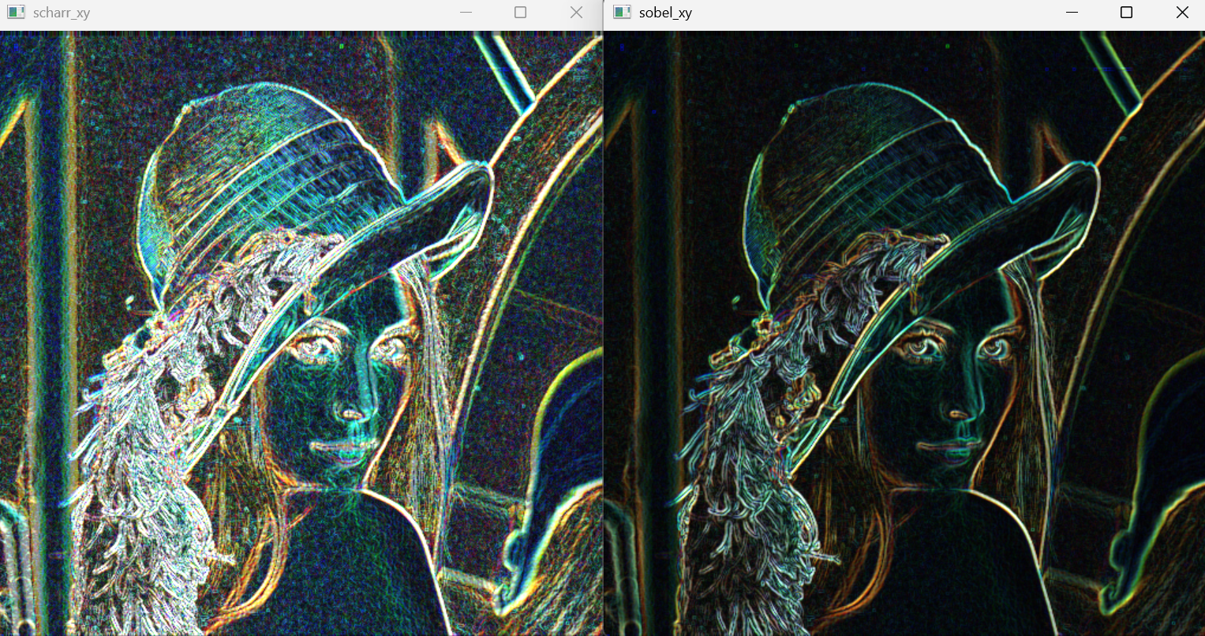1205x636 pixels.
Task: Maximize the sobel_xy window
Action: click(1127, 13)
